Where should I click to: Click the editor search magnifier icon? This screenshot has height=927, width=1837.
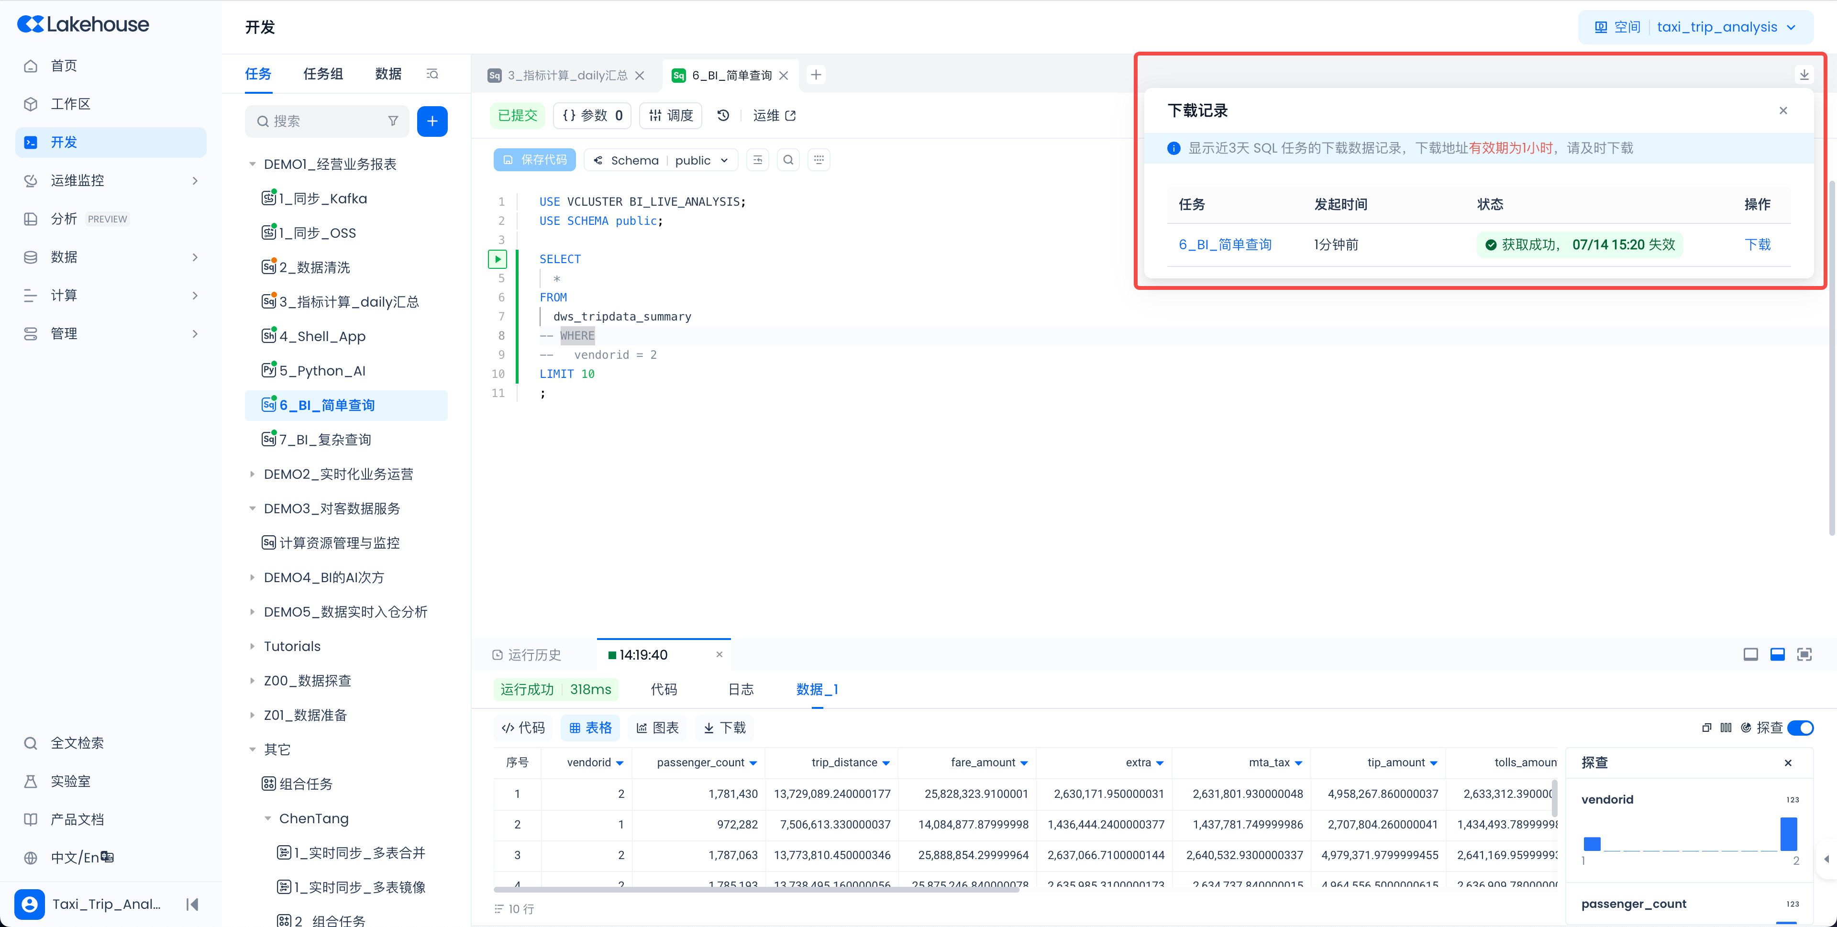(x=788, y=160)
